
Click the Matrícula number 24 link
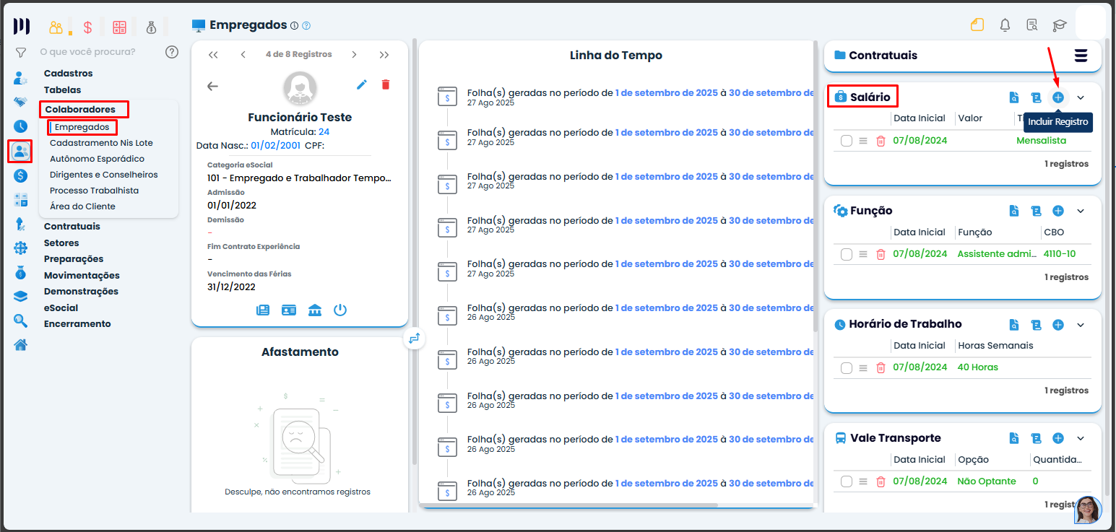click(x=324, y=132)
